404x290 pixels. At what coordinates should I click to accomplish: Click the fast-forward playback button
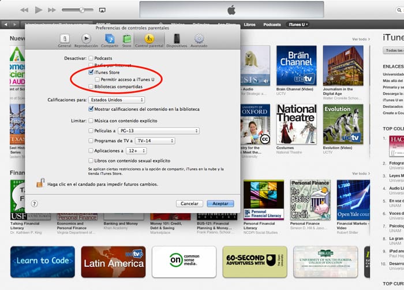coord(52,10)
